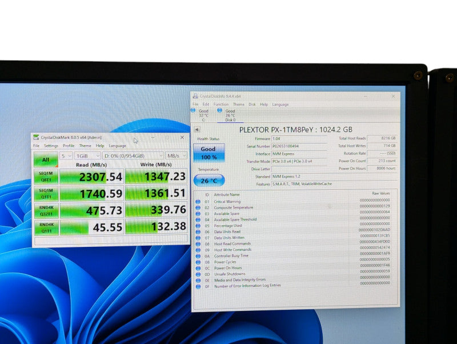This screenshot has height=344, width=457.
Task: Open the test count dropdown showing 5
Action: click(x=66, y=156)
